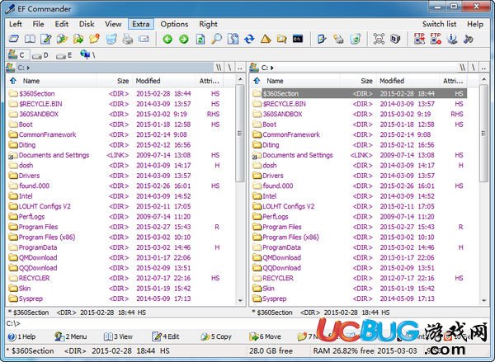
Task: Click the 2 Menu function key button
Action: (70, 336)
